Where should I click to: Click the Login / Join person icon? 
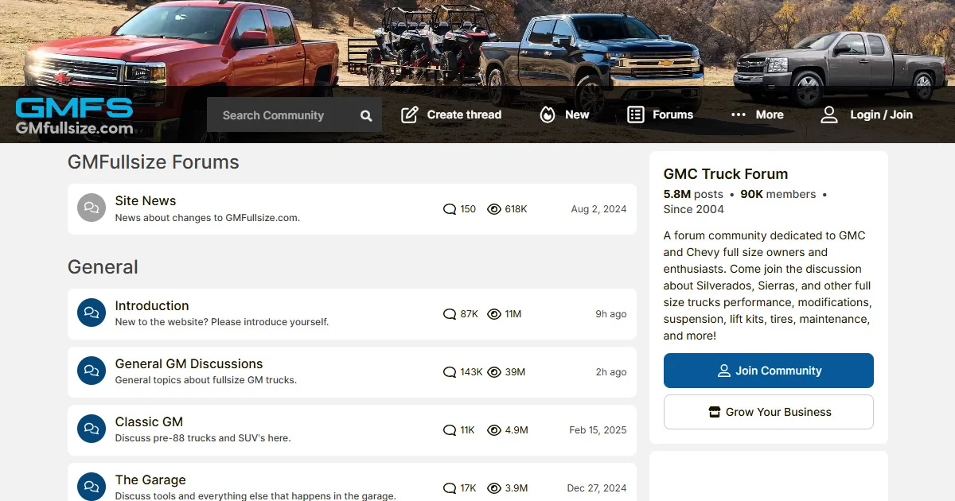[829, 115]
